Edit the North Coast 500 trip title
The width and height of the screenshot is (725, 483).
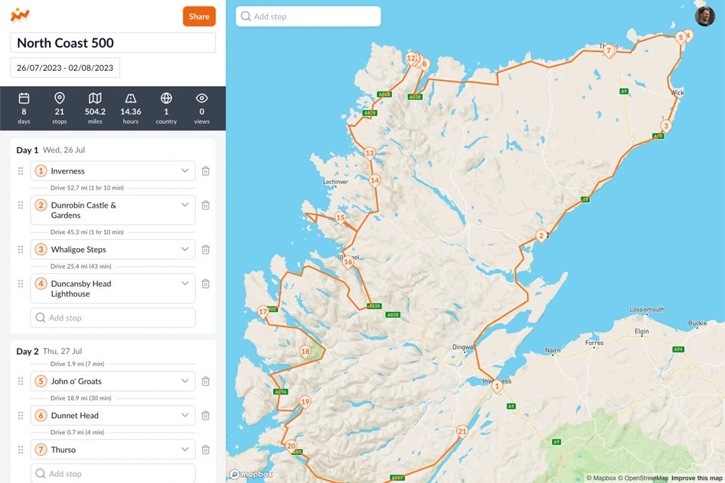pos(113,43)
